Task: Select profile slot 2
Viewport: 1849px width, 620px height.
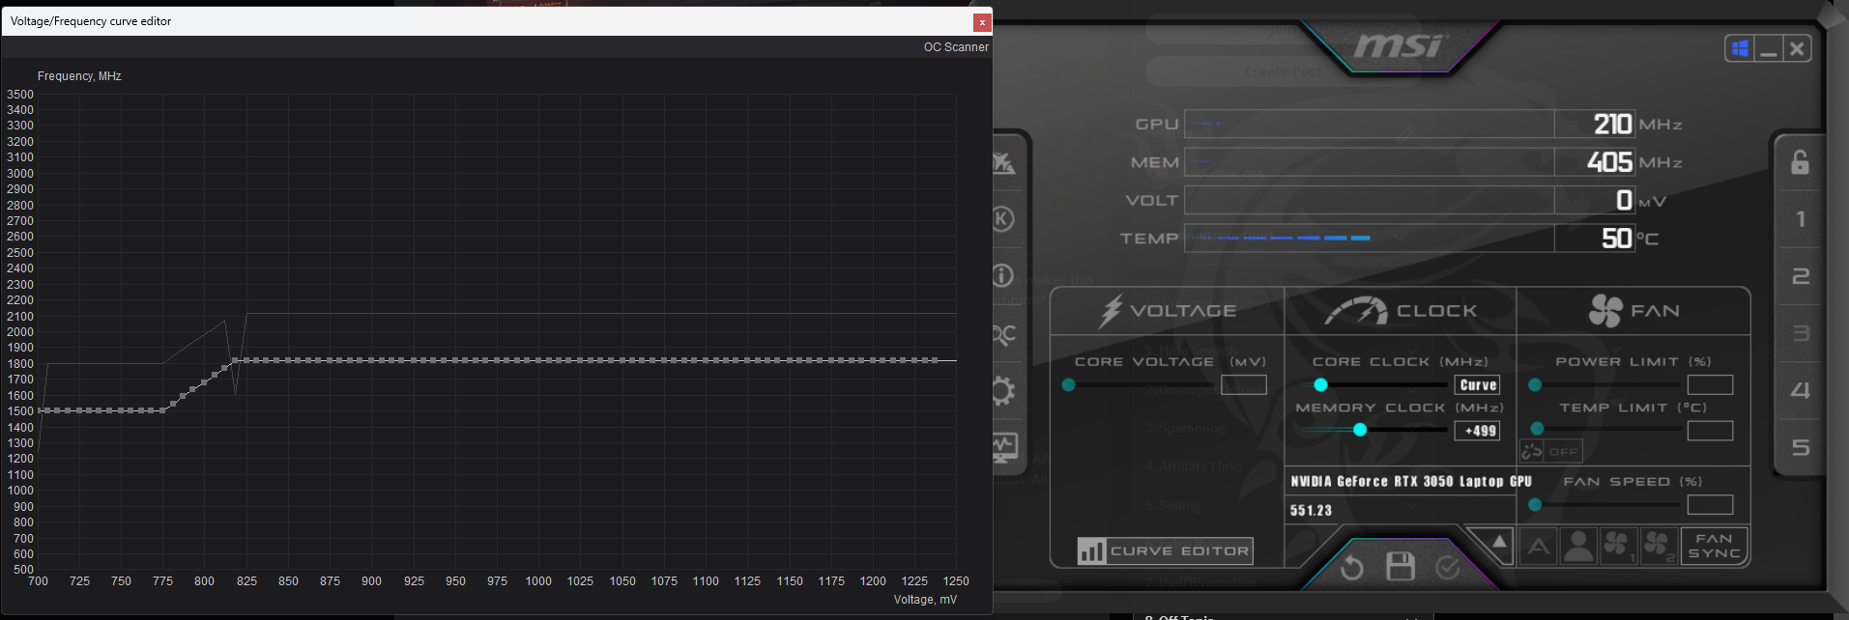Action: 1801,276
